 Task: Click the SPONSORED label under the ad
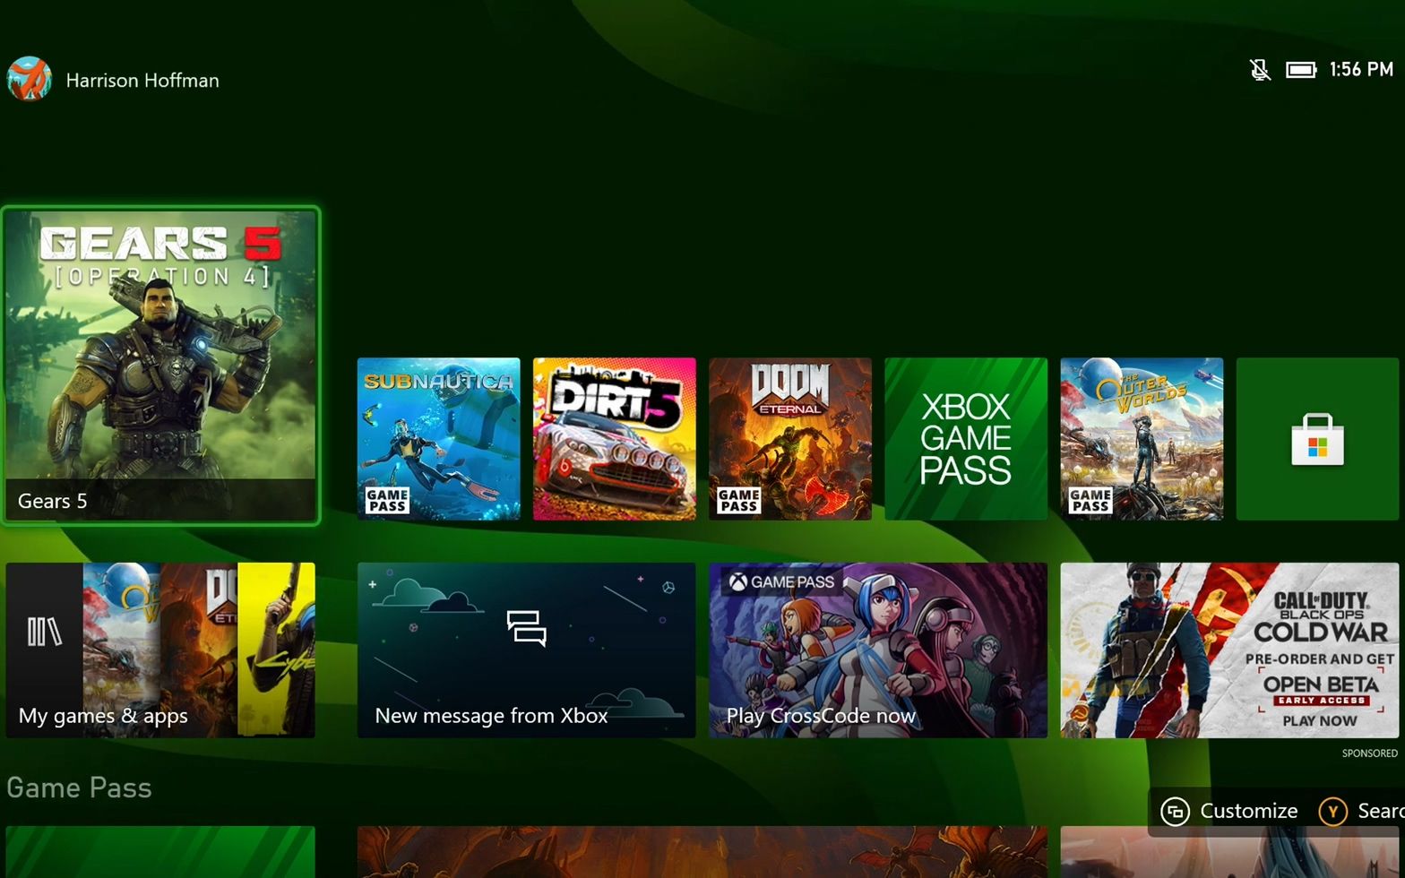(1369, 753)
